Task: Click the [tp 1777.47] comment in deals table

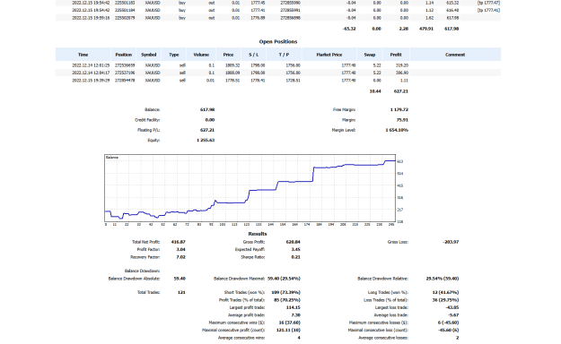Action: (488, 3)
